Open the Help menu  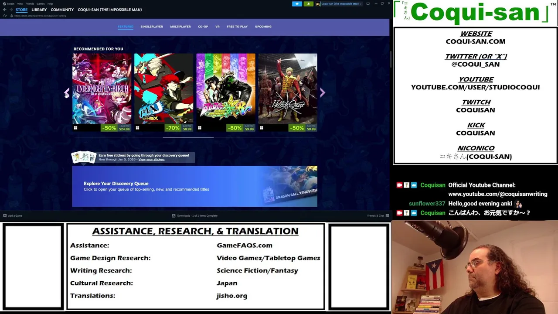pos(50,4)
